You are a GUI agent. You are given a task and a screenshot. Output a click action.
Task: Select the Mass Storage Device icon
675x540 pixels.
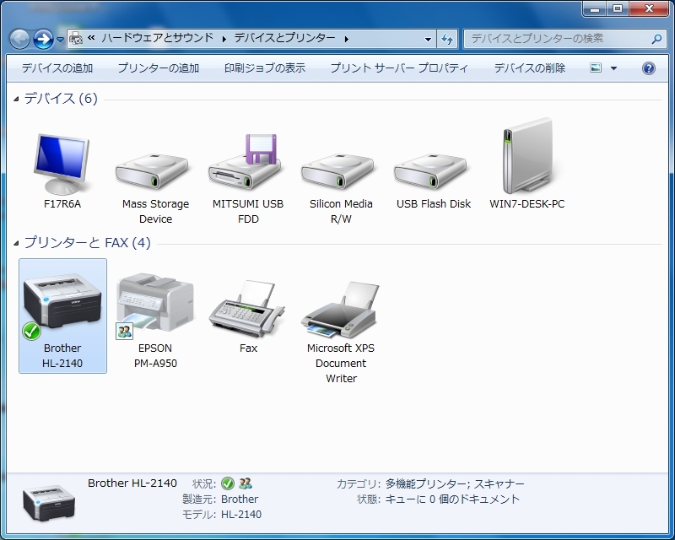[152, 171]
